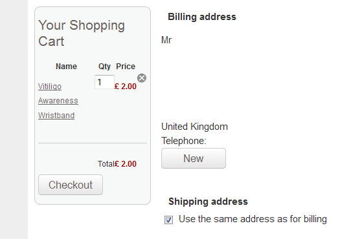This screenshot has height=239, width=351.
Task: Click the United Kingdom country text
Action: tap(194, 127)
